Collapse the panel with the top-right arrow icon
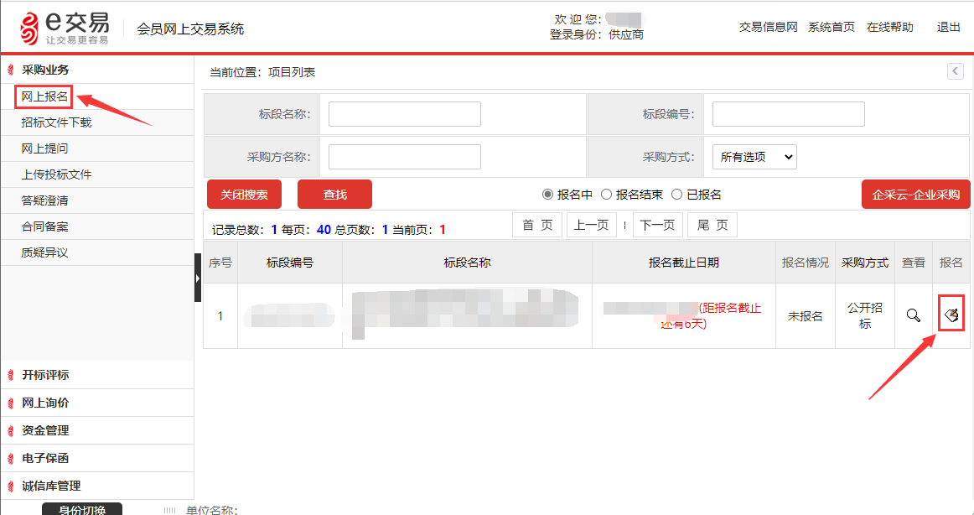The width and height of the screenshot is (974, 515). (x=956, y=71)
